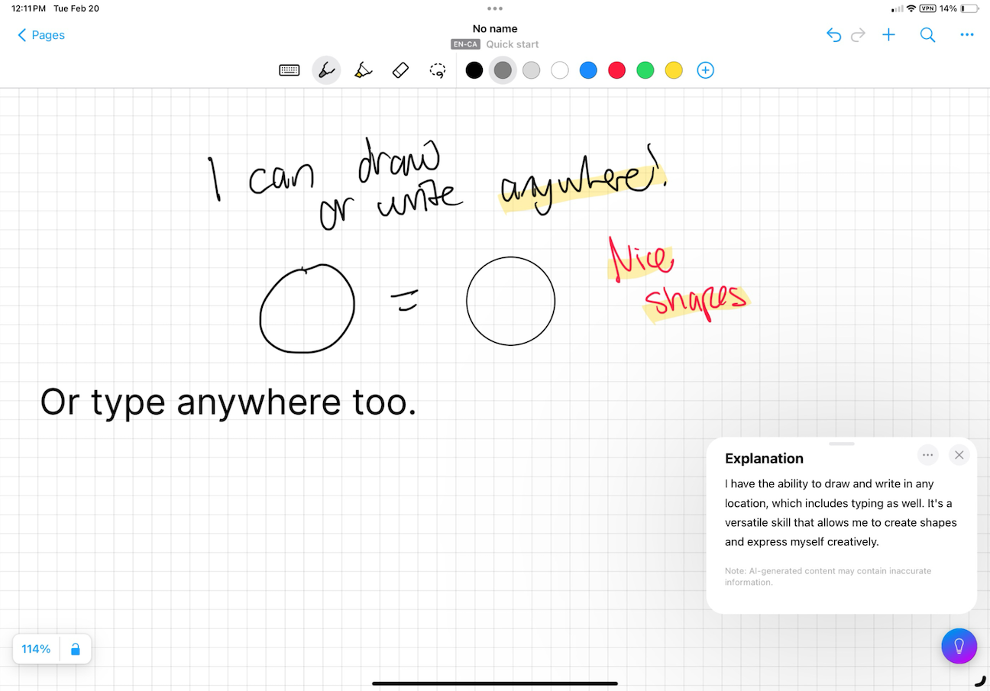
Task: Close the Explanation panel
Action: click(959, 455)
